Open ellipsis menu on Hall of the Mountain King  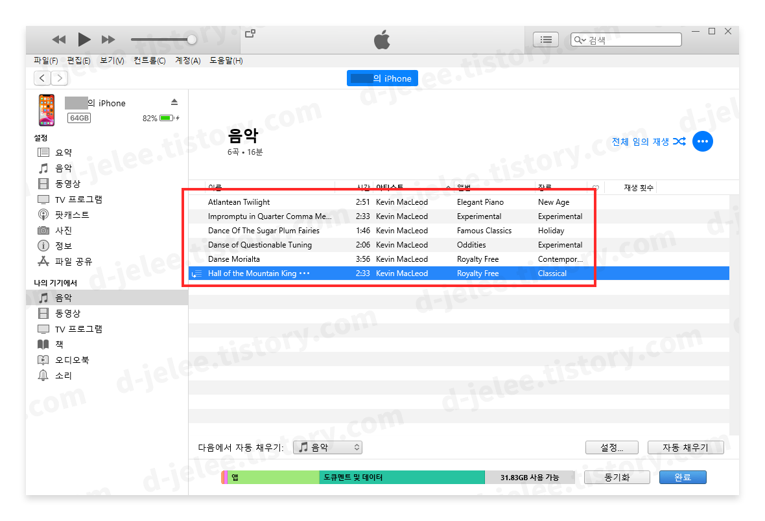pos(305,273)
